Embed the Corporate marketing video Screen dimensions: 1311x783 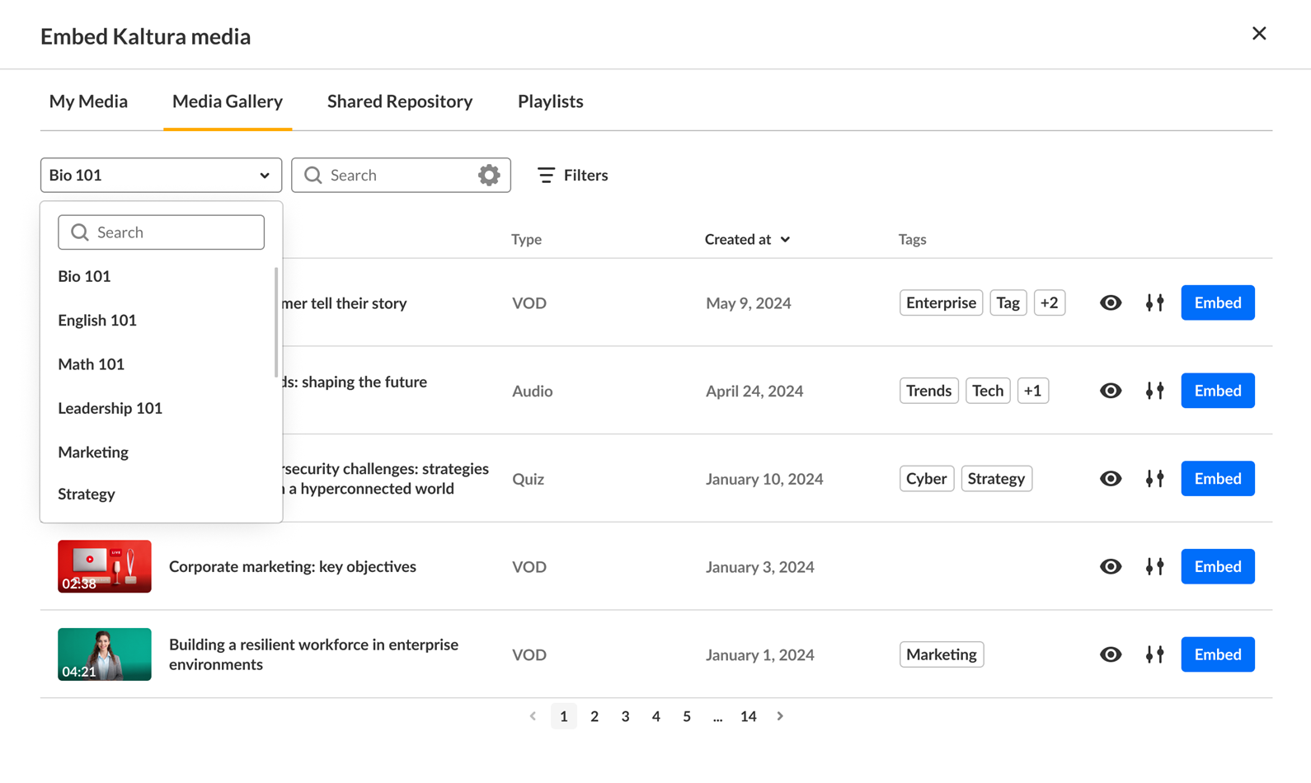tap(1217, 567)
